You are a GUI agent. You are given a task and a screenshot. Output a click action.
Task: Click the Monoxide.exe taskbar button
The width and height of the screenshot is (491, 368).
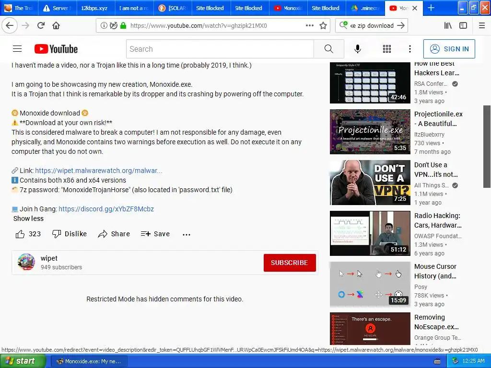tap(89, 361)
